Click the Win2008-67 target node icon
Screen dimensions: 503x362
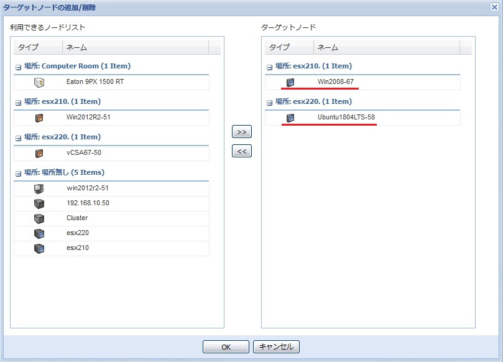[290, 82]
